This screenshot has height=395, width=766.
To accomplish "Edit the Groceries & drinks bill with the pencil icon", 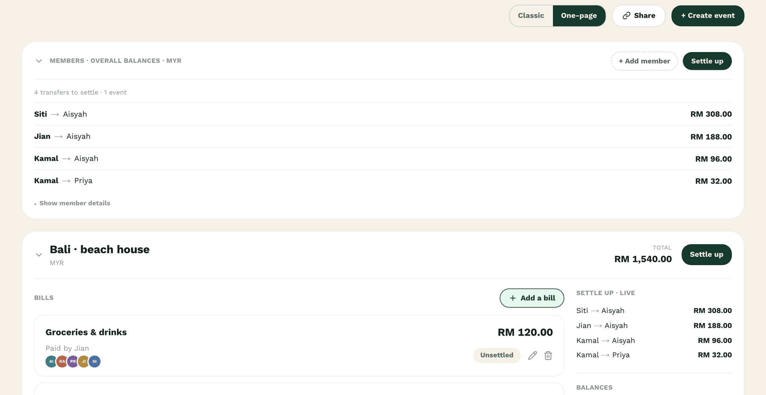I will pyautogui.click(x=532, y=355).
